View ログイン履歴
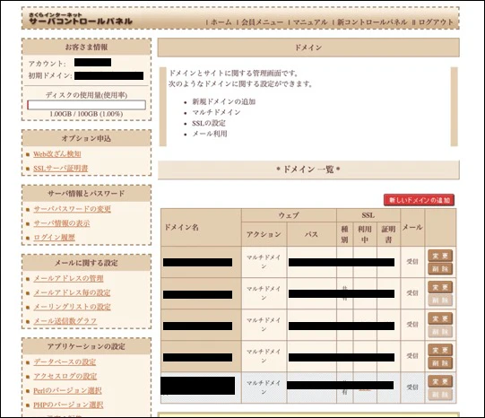 [54, 238]
